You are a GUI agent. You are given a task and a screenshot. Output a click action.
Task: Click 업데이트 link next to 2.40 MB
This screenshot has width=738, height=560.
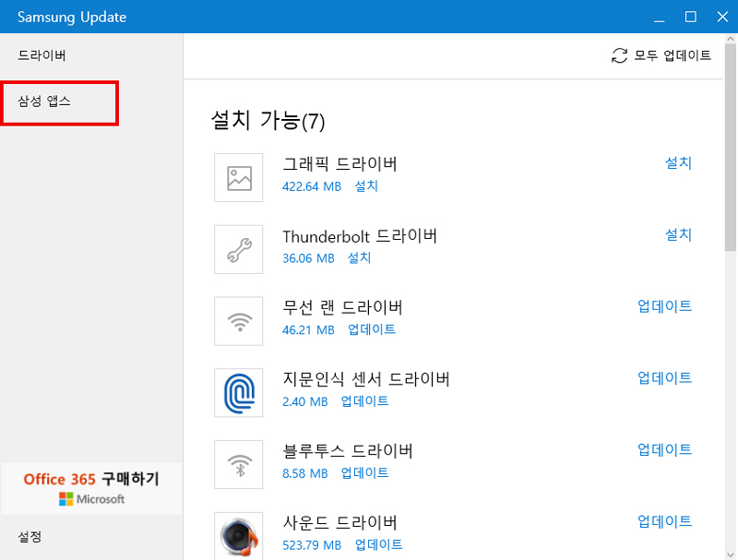(x=364, y=401)
